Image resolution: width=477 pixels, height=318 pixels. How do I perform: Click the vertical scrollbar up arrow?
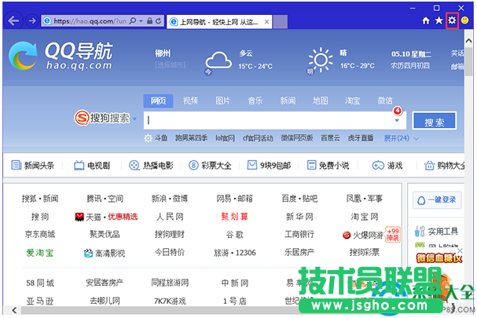click(468, 41)
